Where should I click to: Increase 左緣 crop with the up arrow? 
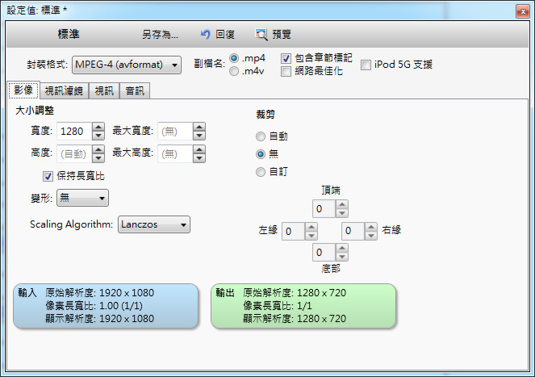click(x=311, y=227)
